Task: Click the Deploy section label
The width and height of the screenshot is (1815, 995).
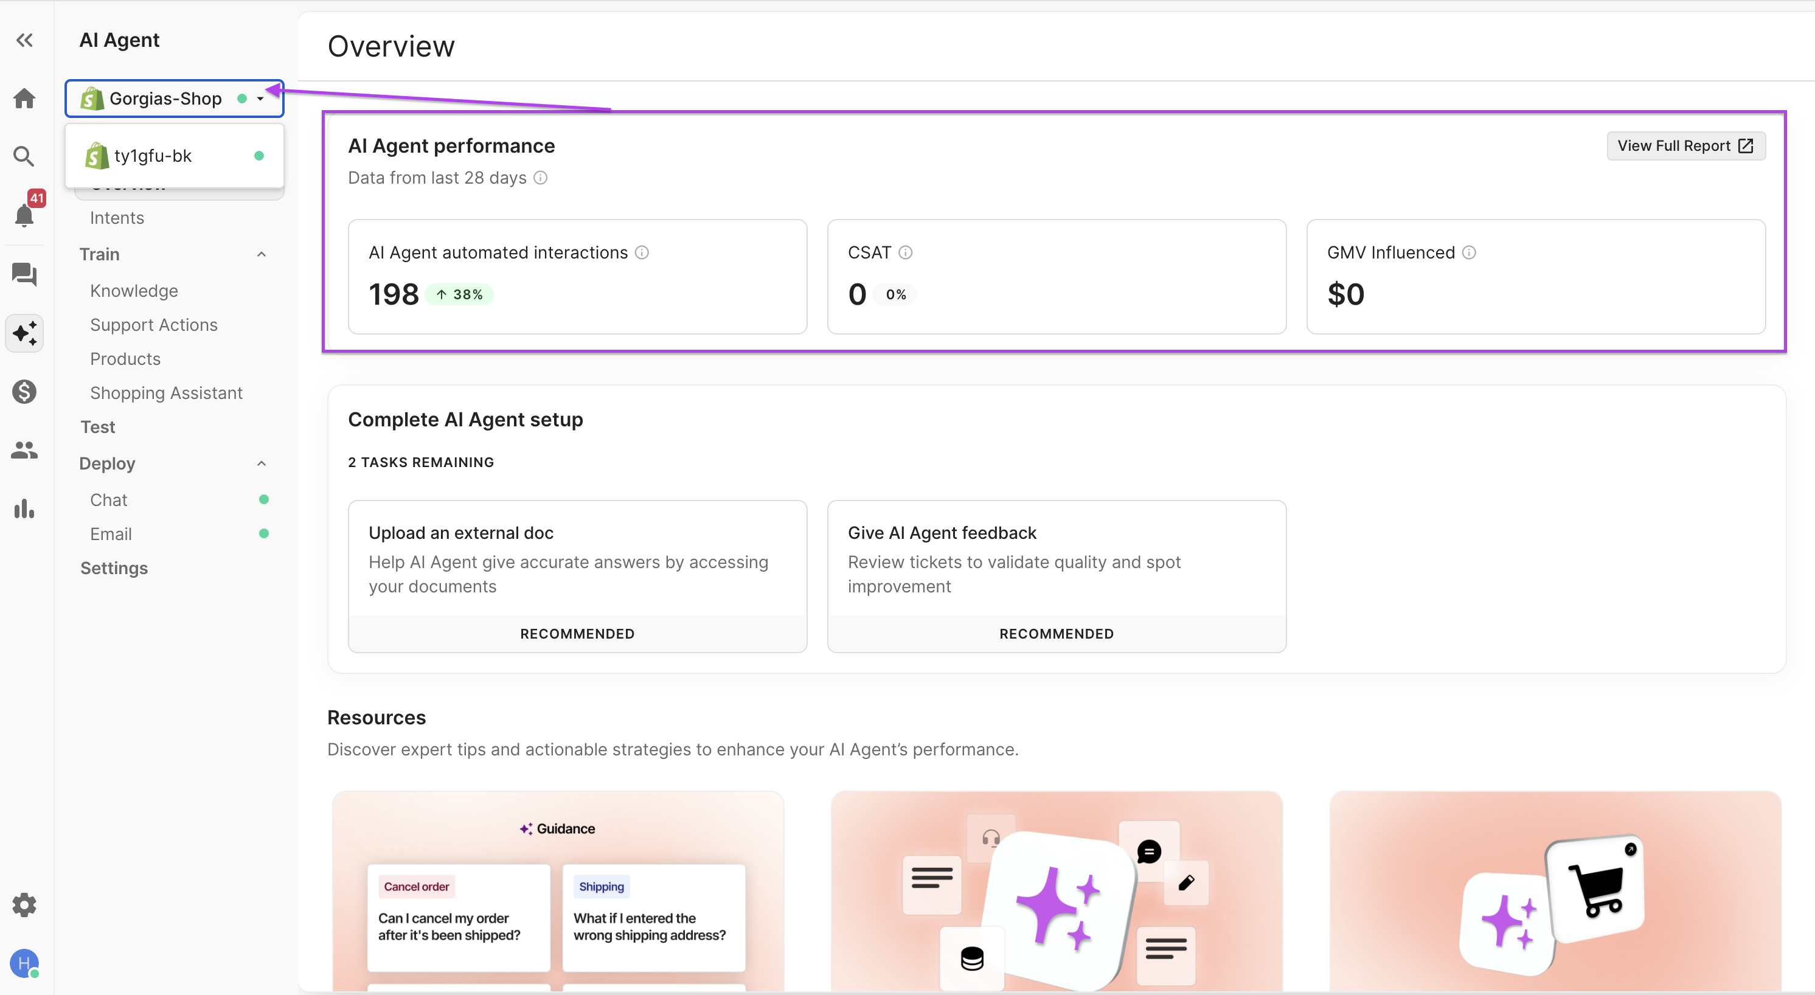Action: pos(107,463)
